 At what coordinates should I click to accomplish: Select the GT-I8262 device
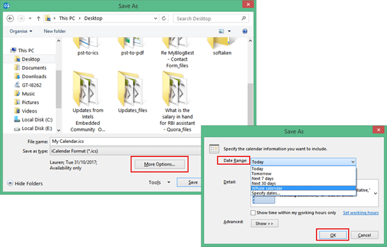28,85
